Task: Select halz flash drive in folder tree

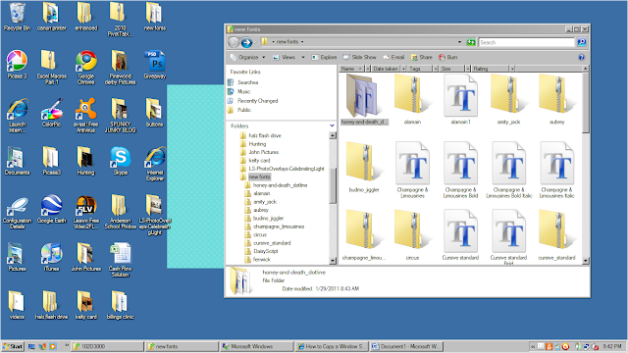Action: pyautogui.click(x=265, y=135)
